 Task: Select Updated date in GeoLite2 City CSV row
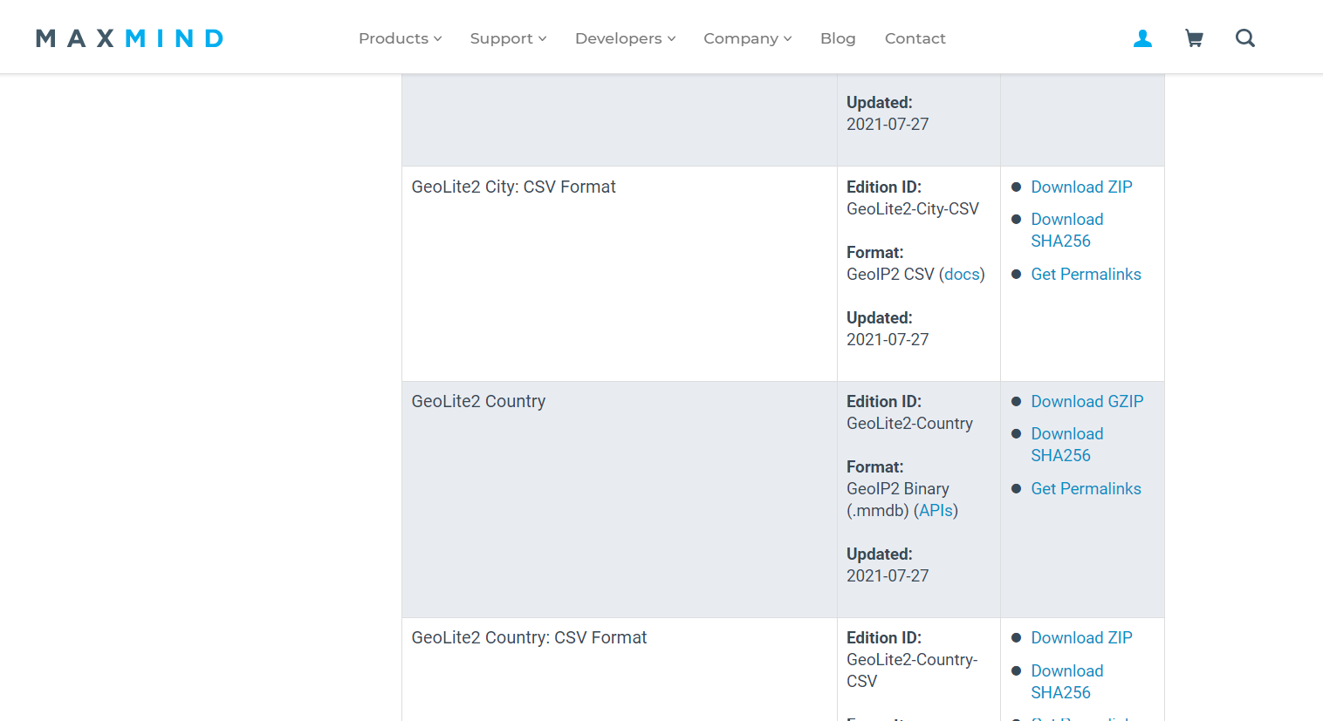[x=888, y=339]
